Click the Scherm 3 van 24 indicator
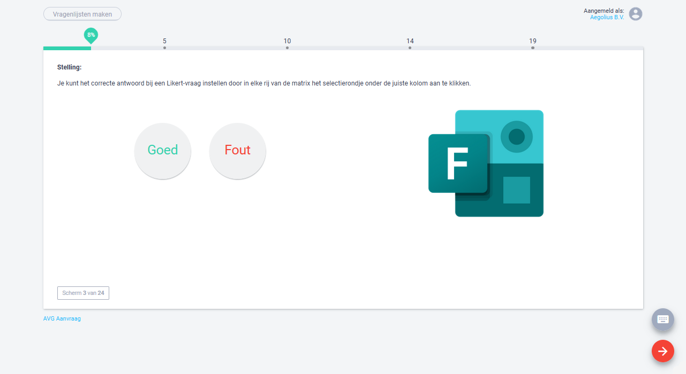Image resolution: width=686 pixels, height=374 pixels. [x=83, y=293]
